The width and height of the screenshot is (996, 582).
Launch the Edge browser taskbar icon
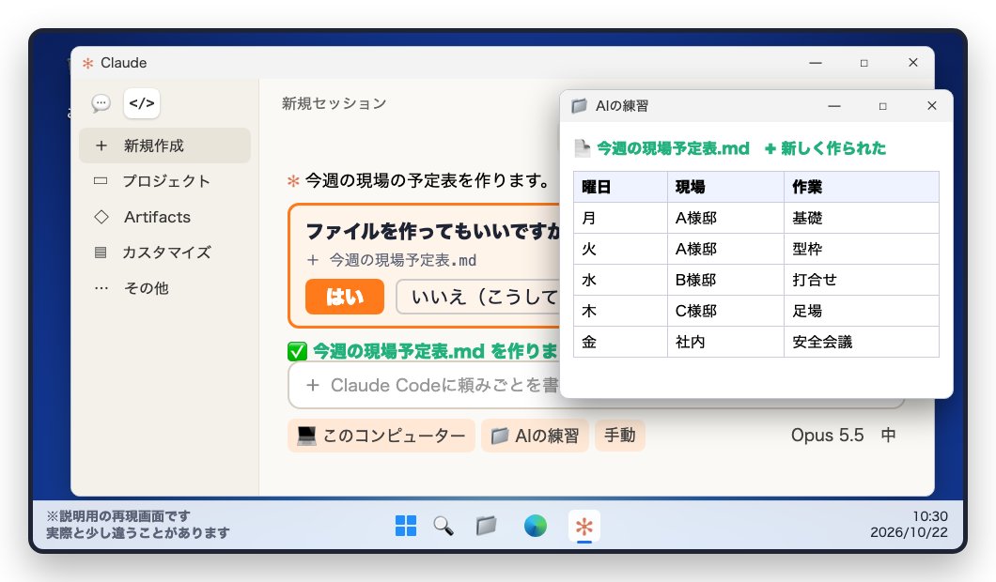(536, 527)
